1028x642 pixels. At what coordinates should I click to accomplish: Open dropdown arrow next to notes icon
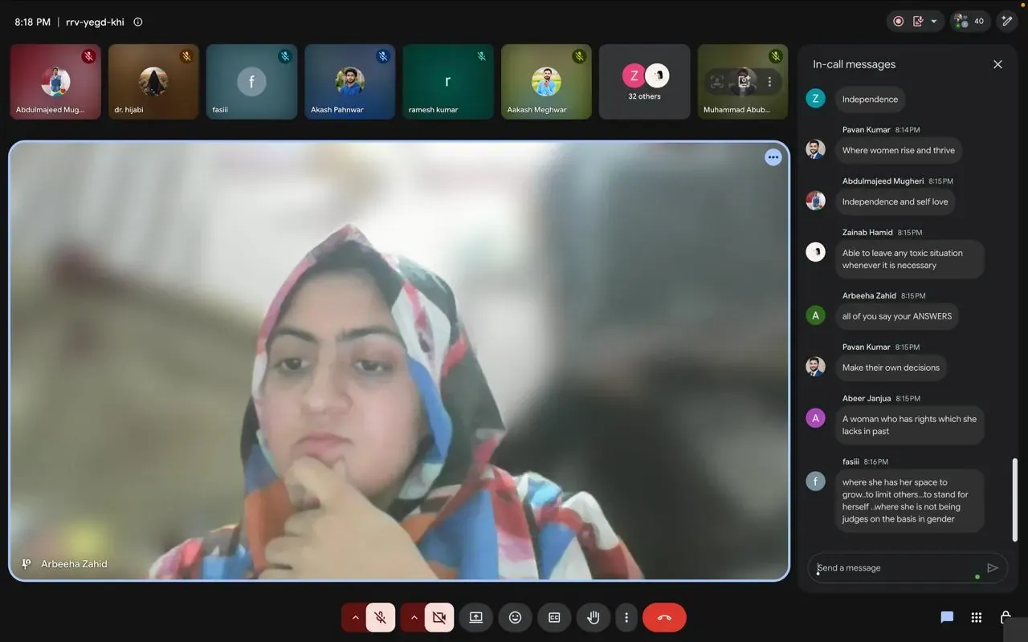933,22
